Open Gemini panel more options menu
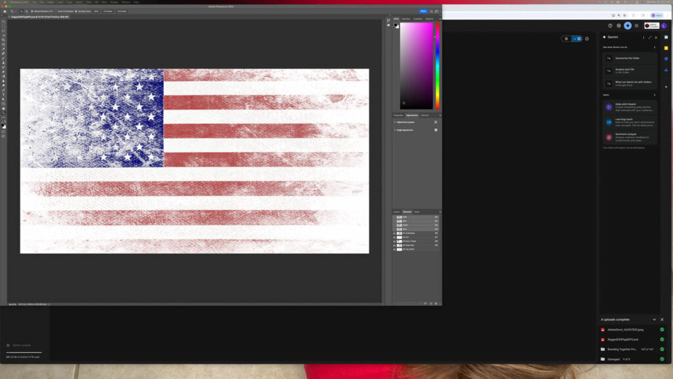The width and height of the screenshot is (673, 379). [x=643, y=38]
